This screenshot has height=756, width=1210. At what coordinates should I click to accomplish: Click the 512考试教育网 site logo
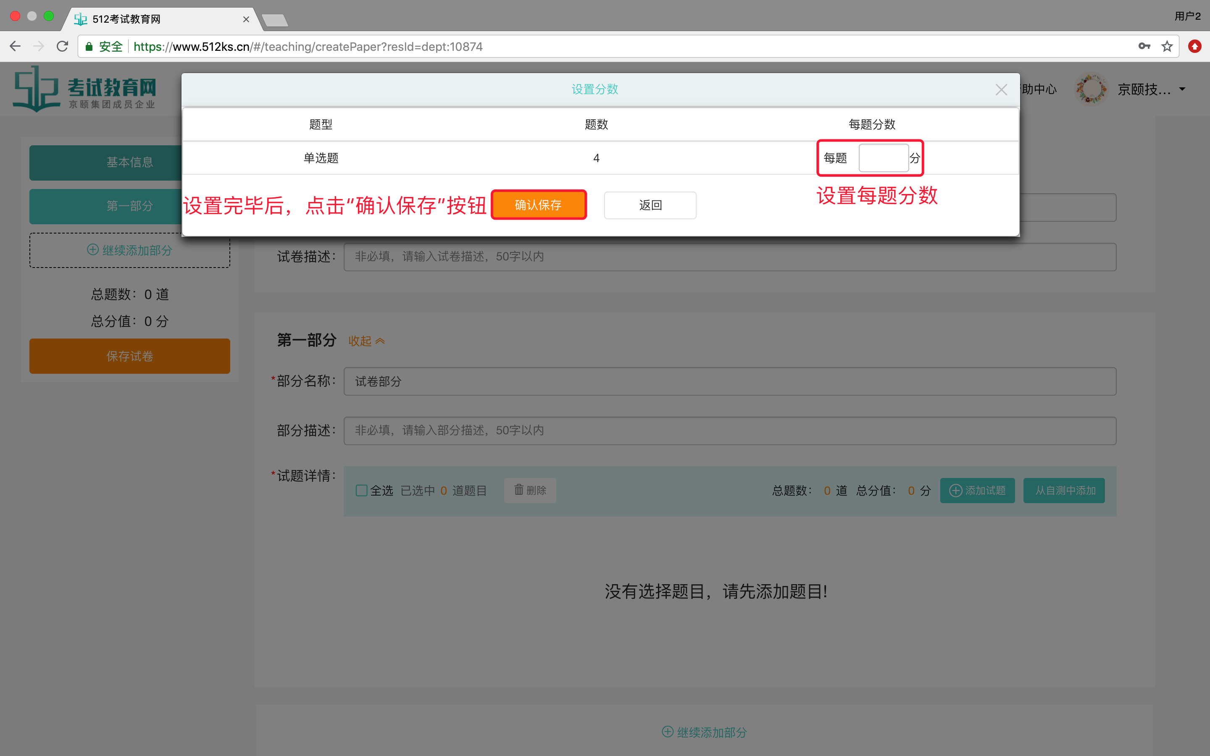(x=85, y=89)
